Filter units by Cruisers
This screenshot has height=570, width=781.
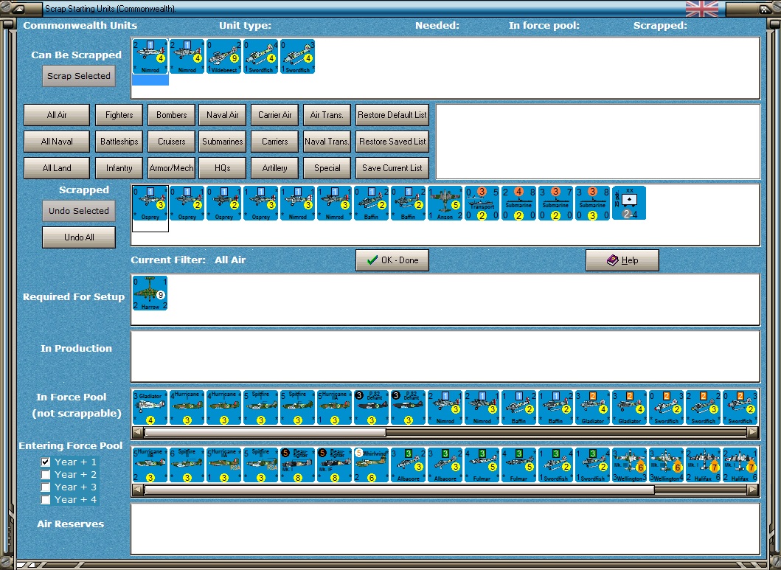(171, 142)
